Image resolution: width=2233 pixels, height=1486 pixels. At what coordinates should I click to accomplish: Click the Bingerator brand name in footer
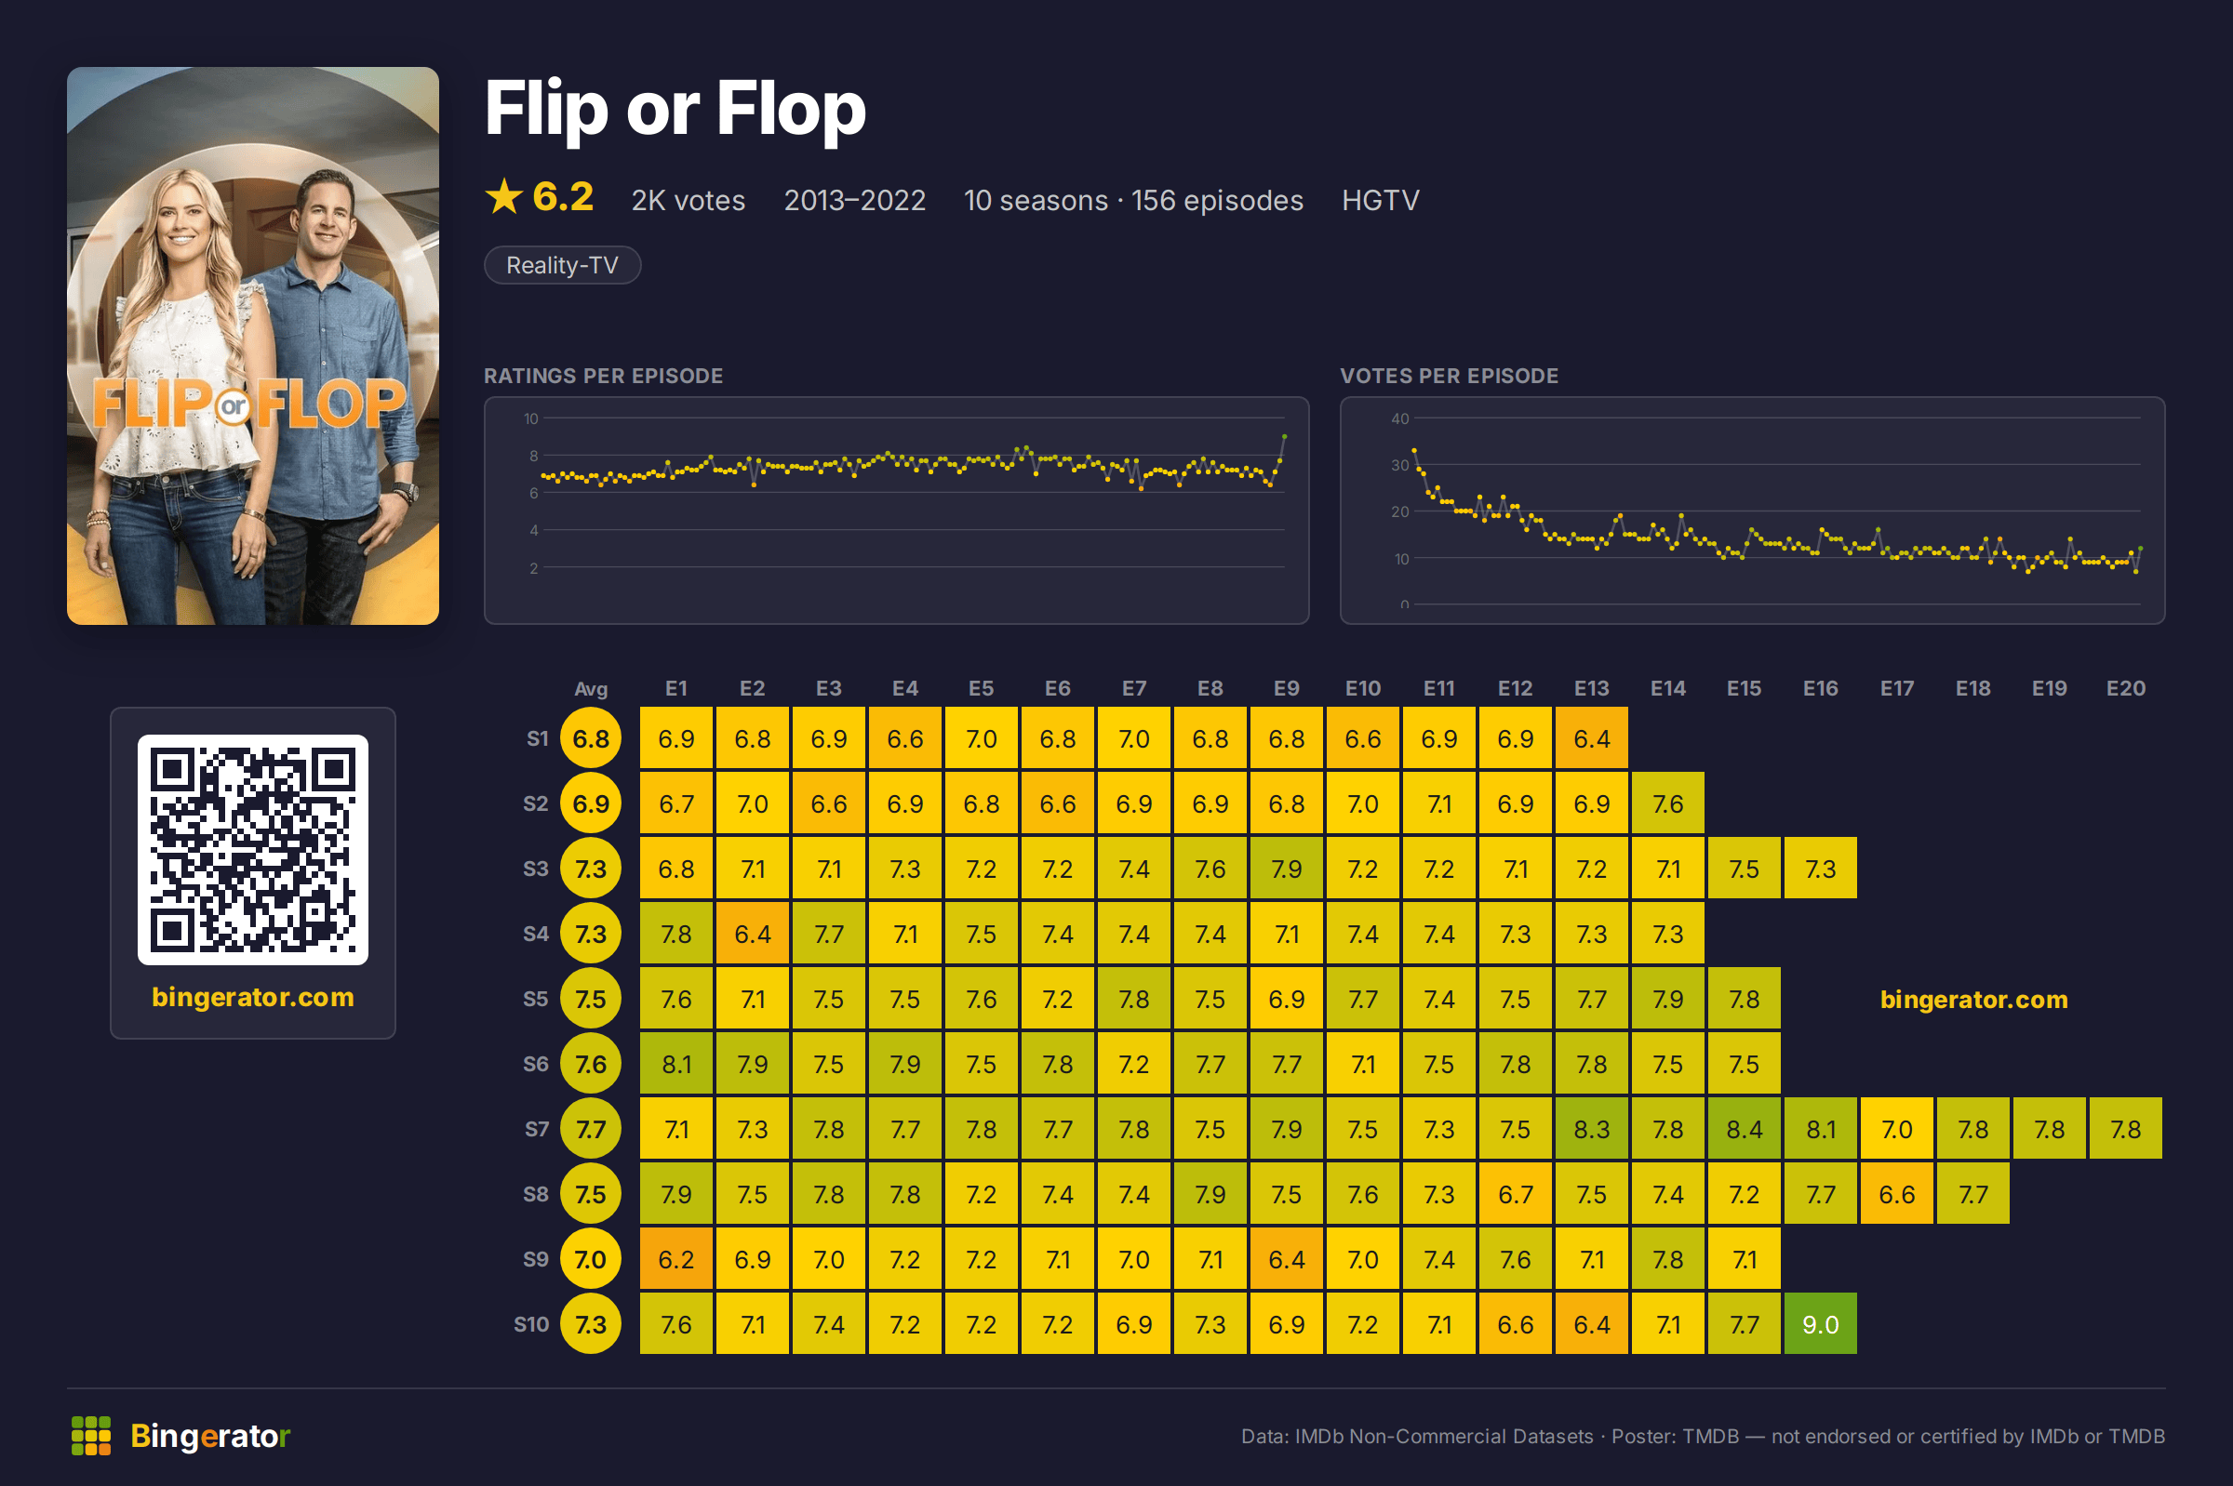pos(210,1436)
